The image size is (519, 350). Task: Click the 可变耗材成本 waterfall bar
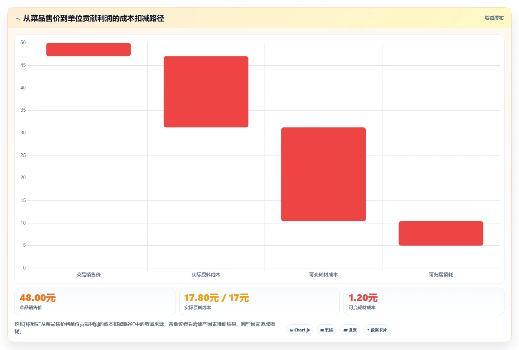(323, 174)
